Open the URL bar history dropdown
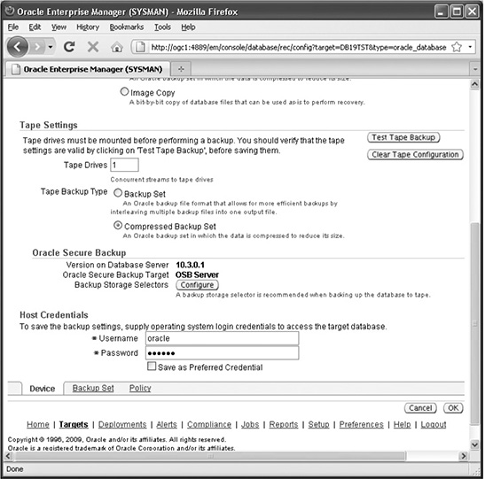Screen dimensions: 485x479 coord(470,47)
